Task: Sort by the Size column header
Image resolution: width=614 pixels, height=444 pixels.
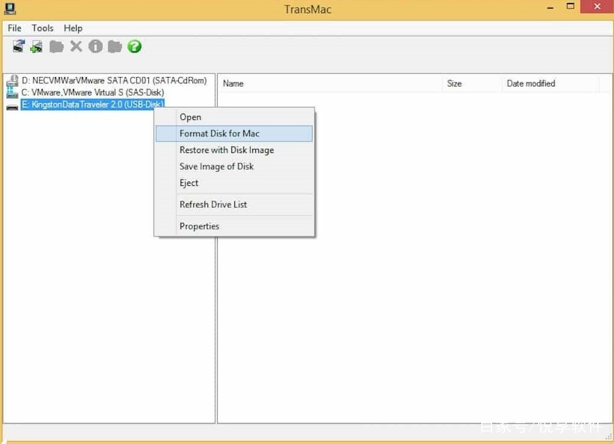Action: coord(473,84)
